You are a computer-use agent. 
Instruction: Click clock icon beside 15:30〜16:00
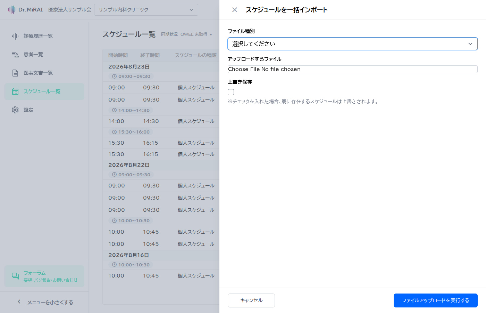coord(114,132)
